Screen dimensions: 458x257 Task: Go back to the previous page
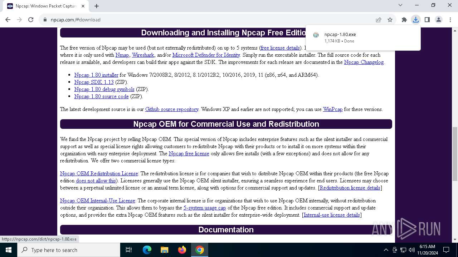click(8, 20)
